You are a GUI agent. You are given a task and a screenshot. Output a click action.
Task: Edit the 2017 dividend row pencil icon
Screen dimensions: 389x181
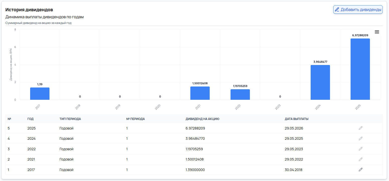361,169
